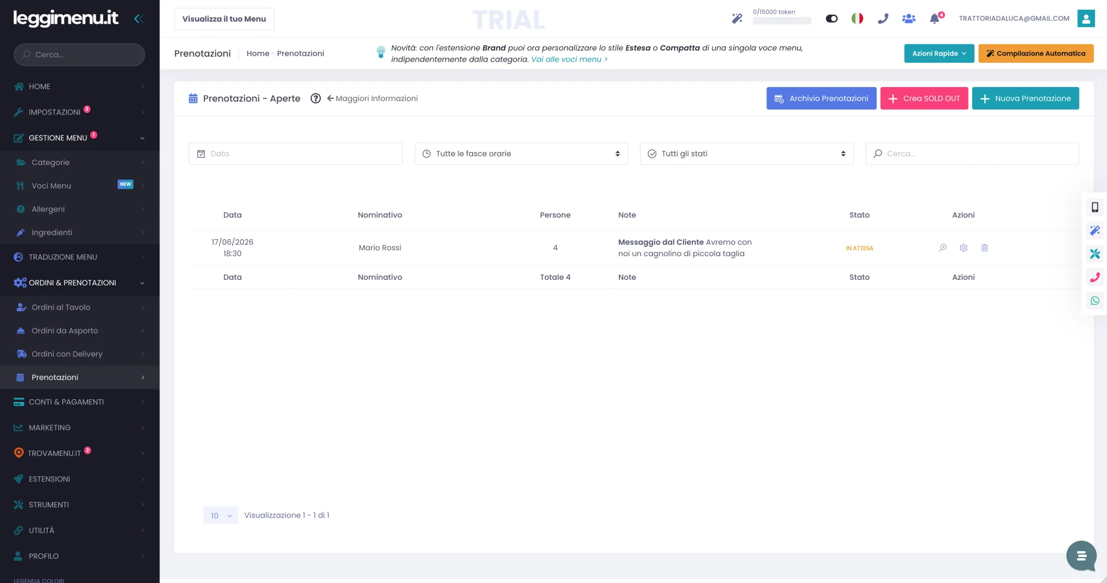Open the magnifier view icon for Mario Rossi
The width and height of the screenshot is (1107, 583).
pyautogui.click(x=943, y=247)
